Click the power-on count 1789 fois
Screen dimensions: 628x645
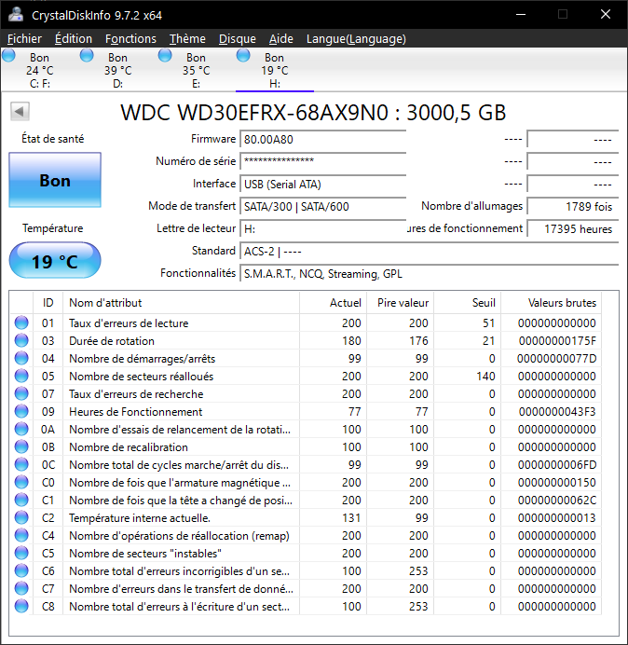573,206
